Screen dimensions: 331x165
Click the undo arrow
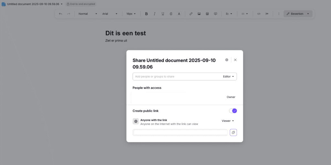[60, 14]
